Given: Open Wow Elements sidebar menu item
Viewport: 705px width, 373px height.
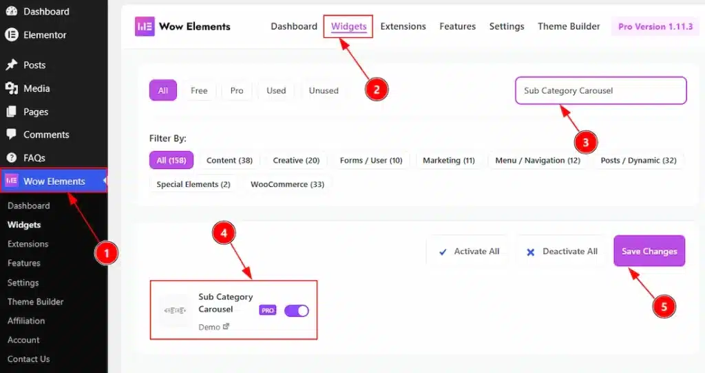Looking at the screenshot, I should point(54,181).
